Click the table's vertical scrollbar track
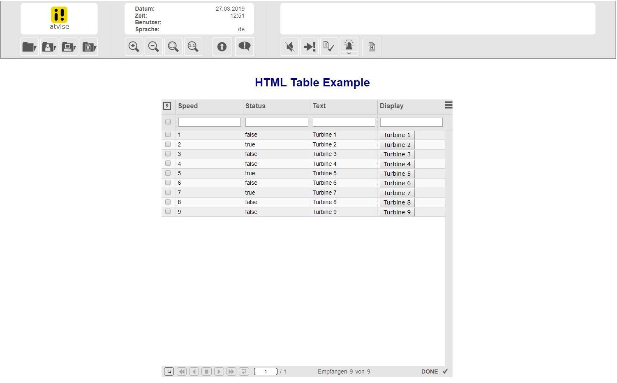 point(449,248)
